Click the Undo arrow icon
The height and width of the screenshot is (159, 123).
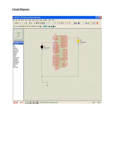pyautogui.click(x=47, y=23)
